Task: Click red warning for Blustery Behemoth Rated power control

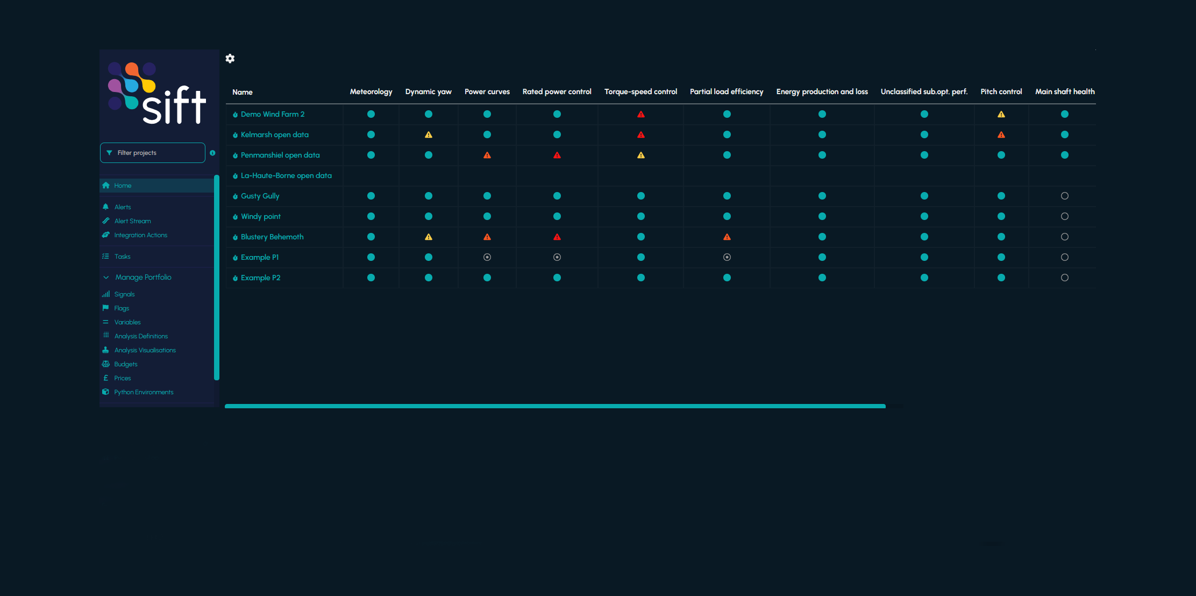Action: (x=557, y=237)
